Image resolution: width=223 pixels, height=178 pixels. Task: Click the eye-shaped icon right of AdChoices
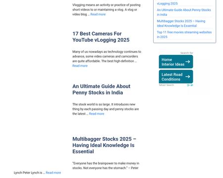[192, 85]
